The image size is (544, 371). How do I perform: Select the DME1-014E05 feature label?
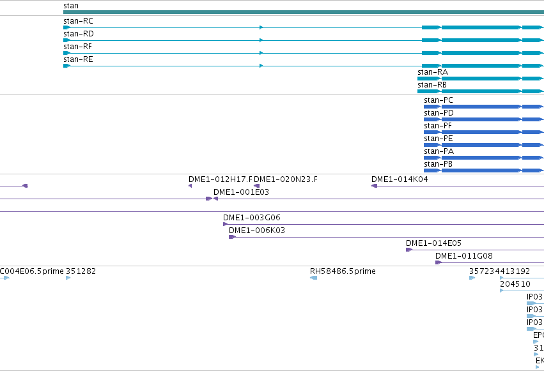tap(433, 243)
